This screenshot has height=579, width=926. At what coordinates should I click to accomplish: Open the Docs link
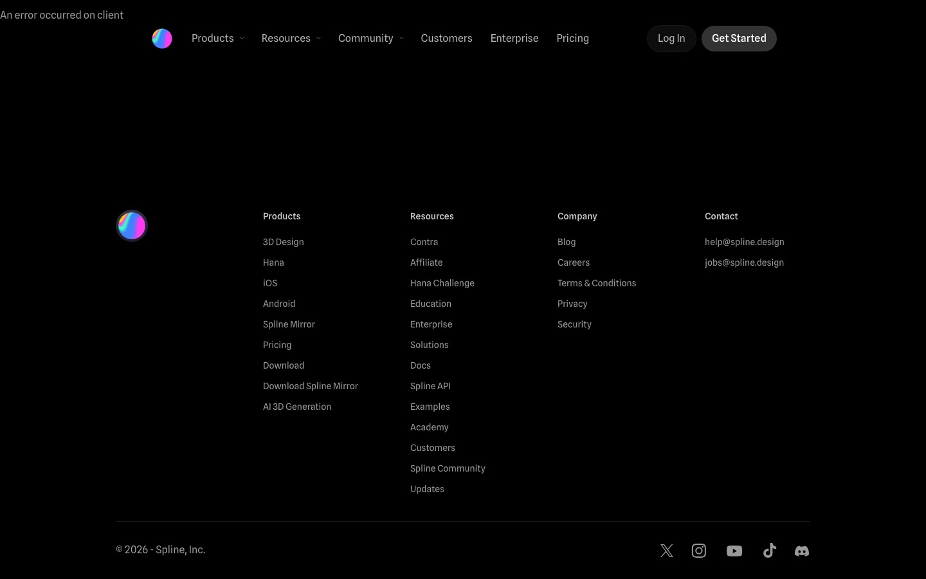(x=421, y=365)
